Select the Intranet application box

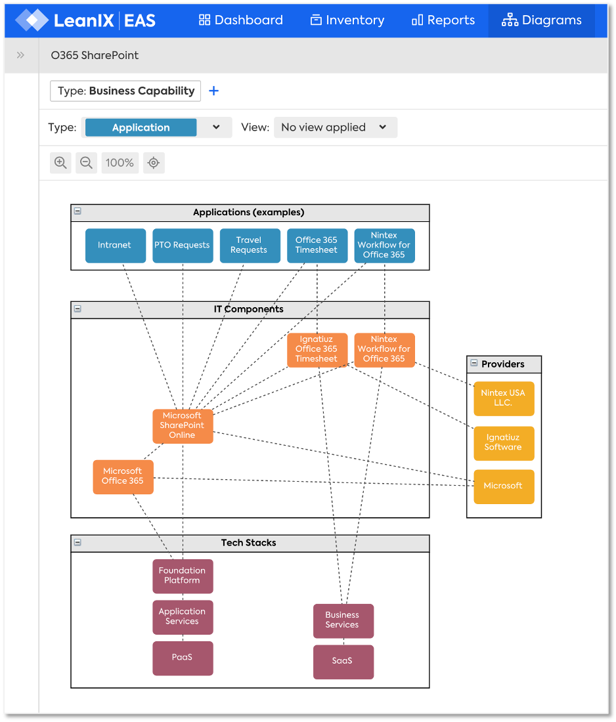click(116, 245)
